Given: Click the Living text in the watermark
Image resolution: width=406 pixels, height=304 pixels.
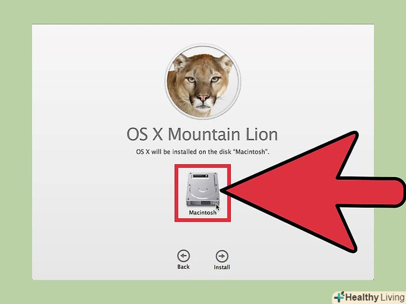Looking at the screenshot, I should coord(393,297).
